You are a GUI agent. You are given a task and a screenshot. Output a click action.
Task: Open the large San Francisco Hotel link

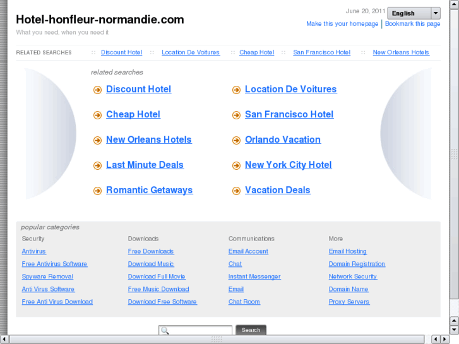[289, 114]
